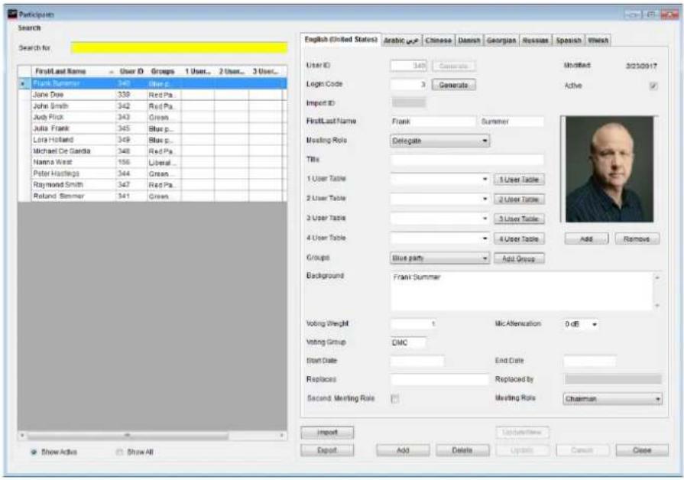Image resolution: width=684 pixels, height=480 pixels.
Task: Open the Russian tab
Action: coord(535,41)
